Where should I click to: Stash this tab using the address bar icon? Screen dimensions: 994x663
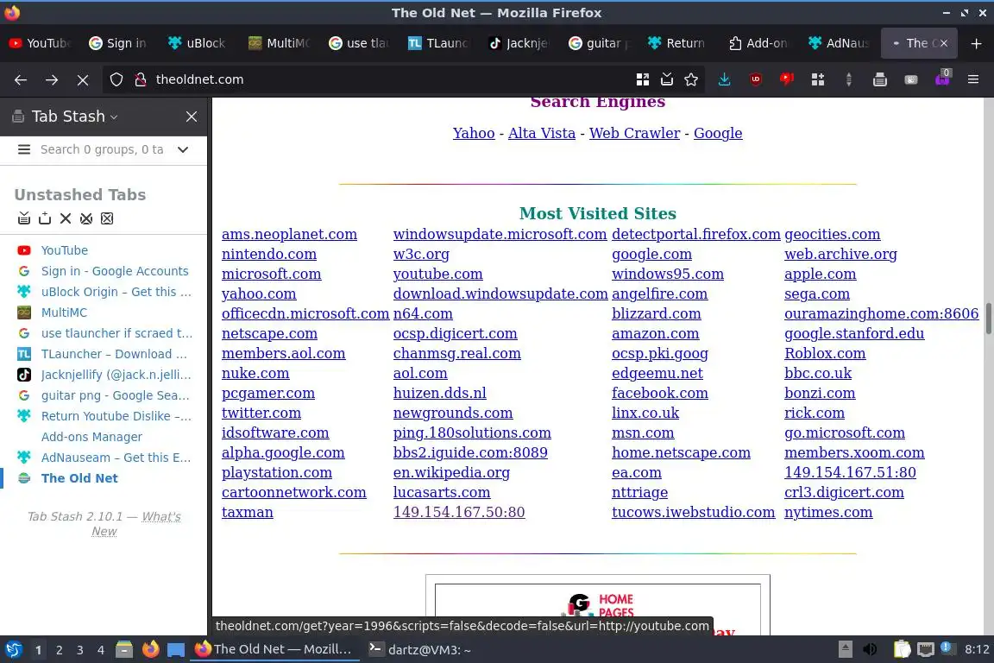[667, 79]
